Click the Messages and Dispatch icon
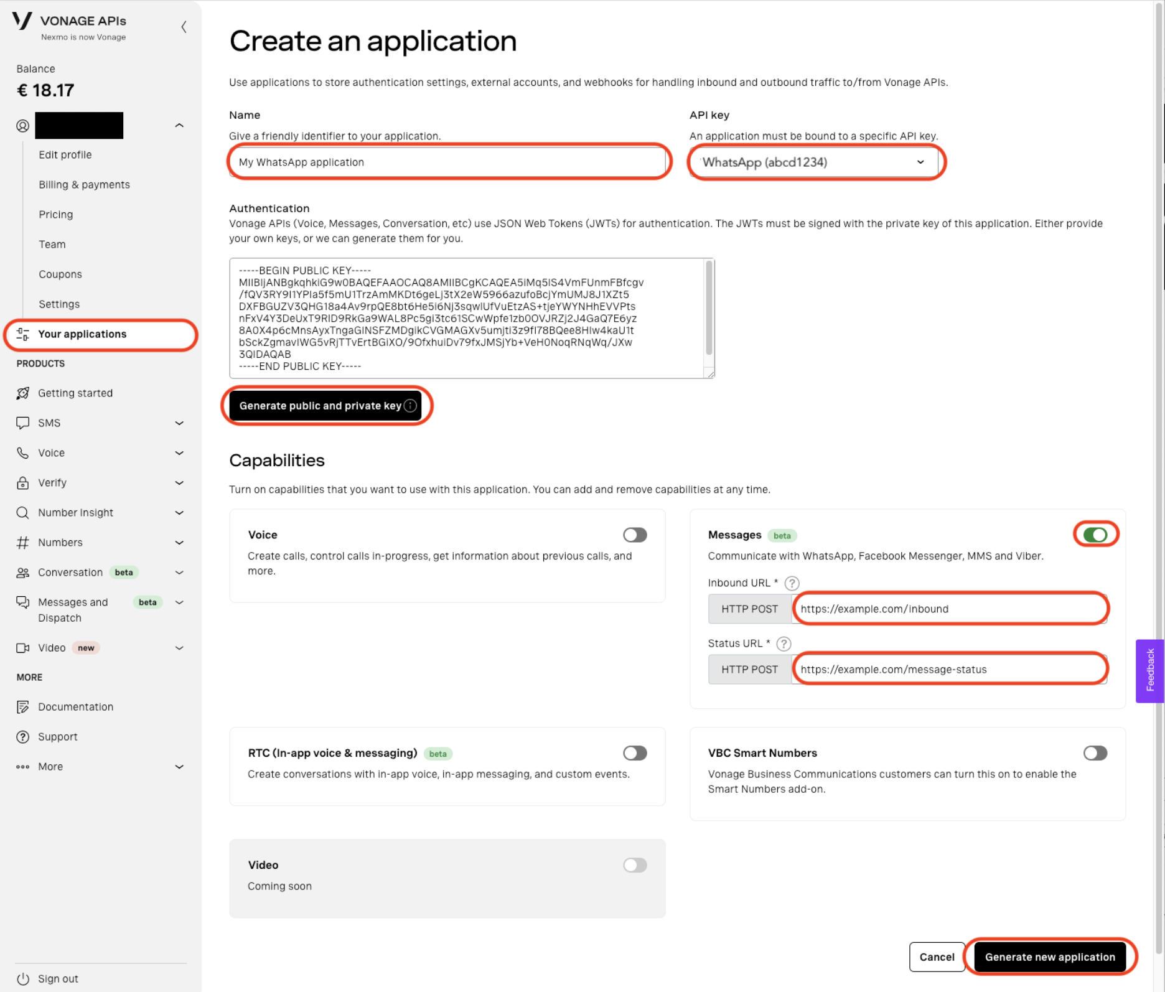The image size is (1165, 992). click(23, 602)
